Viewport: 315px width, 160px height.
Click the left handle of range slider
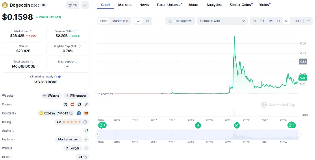(x=98, y=134)
